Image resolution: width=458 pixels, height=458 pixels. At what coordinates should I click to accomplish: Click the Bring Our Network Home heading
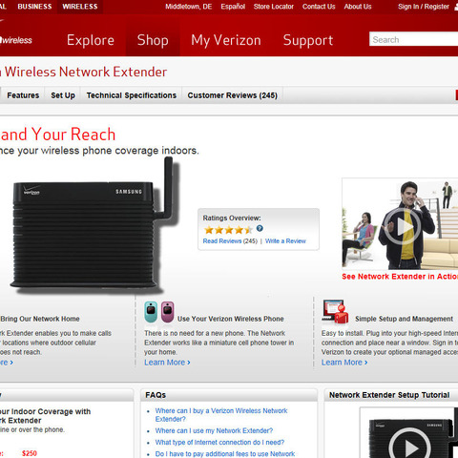pyautogui.click(x=40, y=319)
